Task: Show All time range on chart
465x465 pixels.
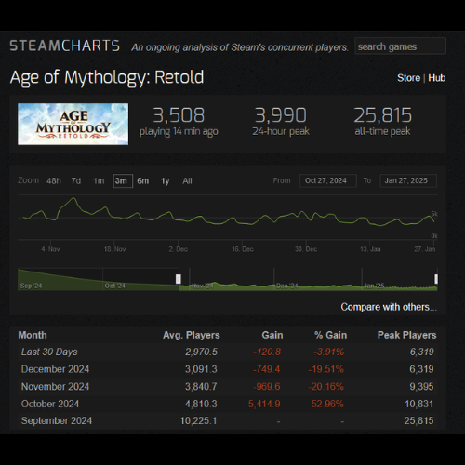Action: click(x=187, y=181)
